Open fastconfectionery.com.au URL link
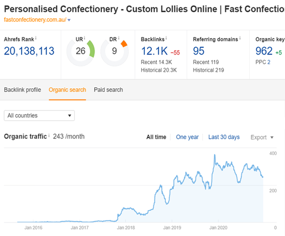This screenshot has height=236, width=285. [x=35, y=20]
